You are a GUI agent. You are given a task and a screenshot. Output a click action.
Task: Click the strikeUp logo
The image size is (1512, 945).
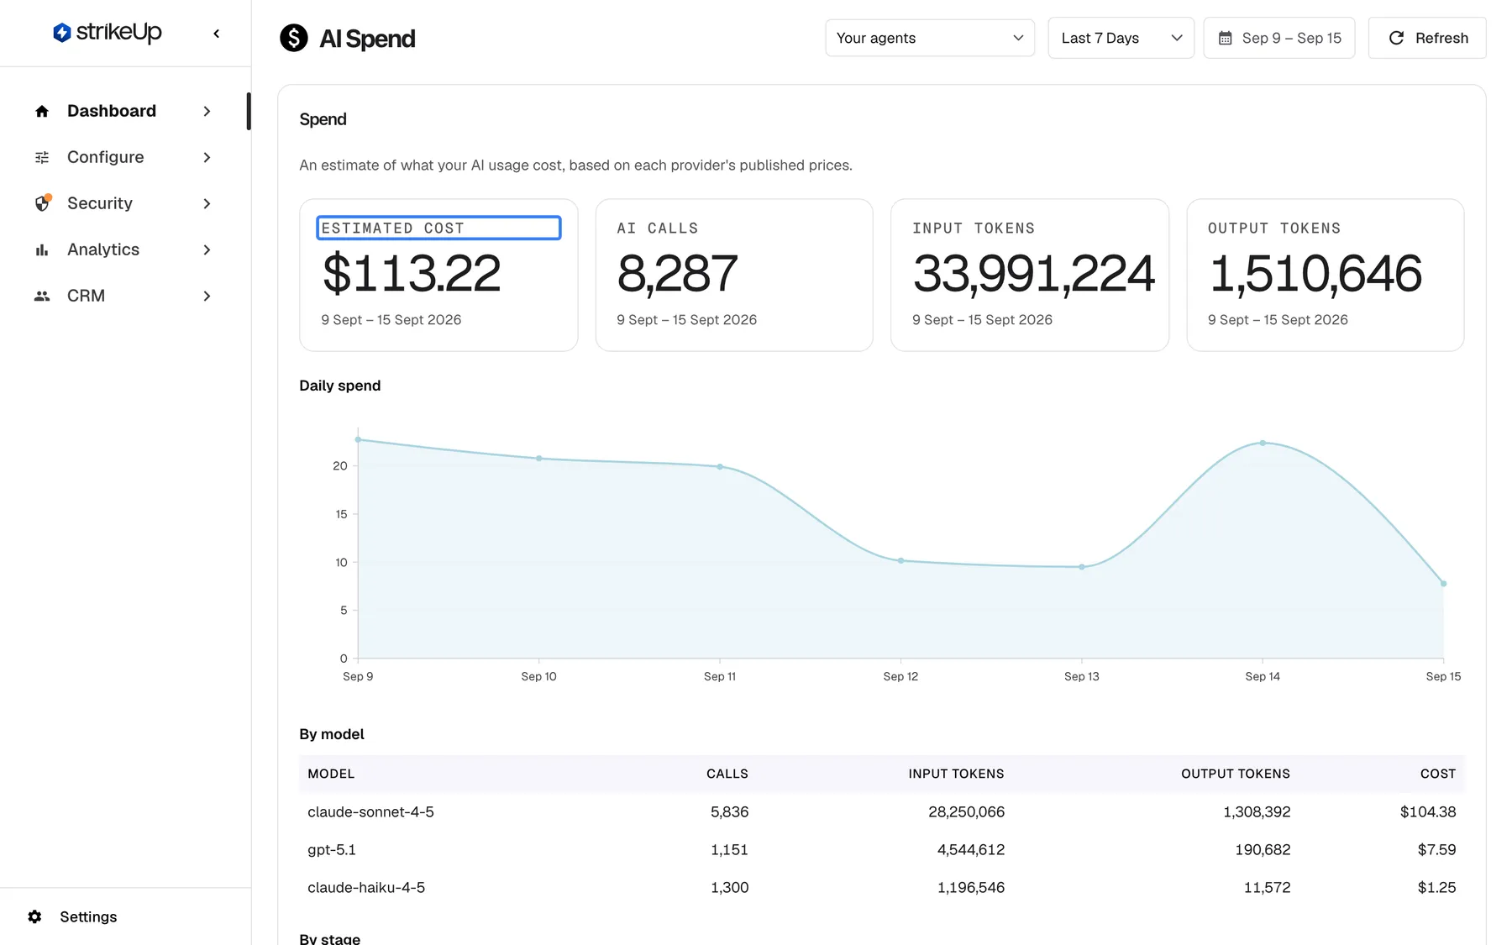click(x=107, y=33)
